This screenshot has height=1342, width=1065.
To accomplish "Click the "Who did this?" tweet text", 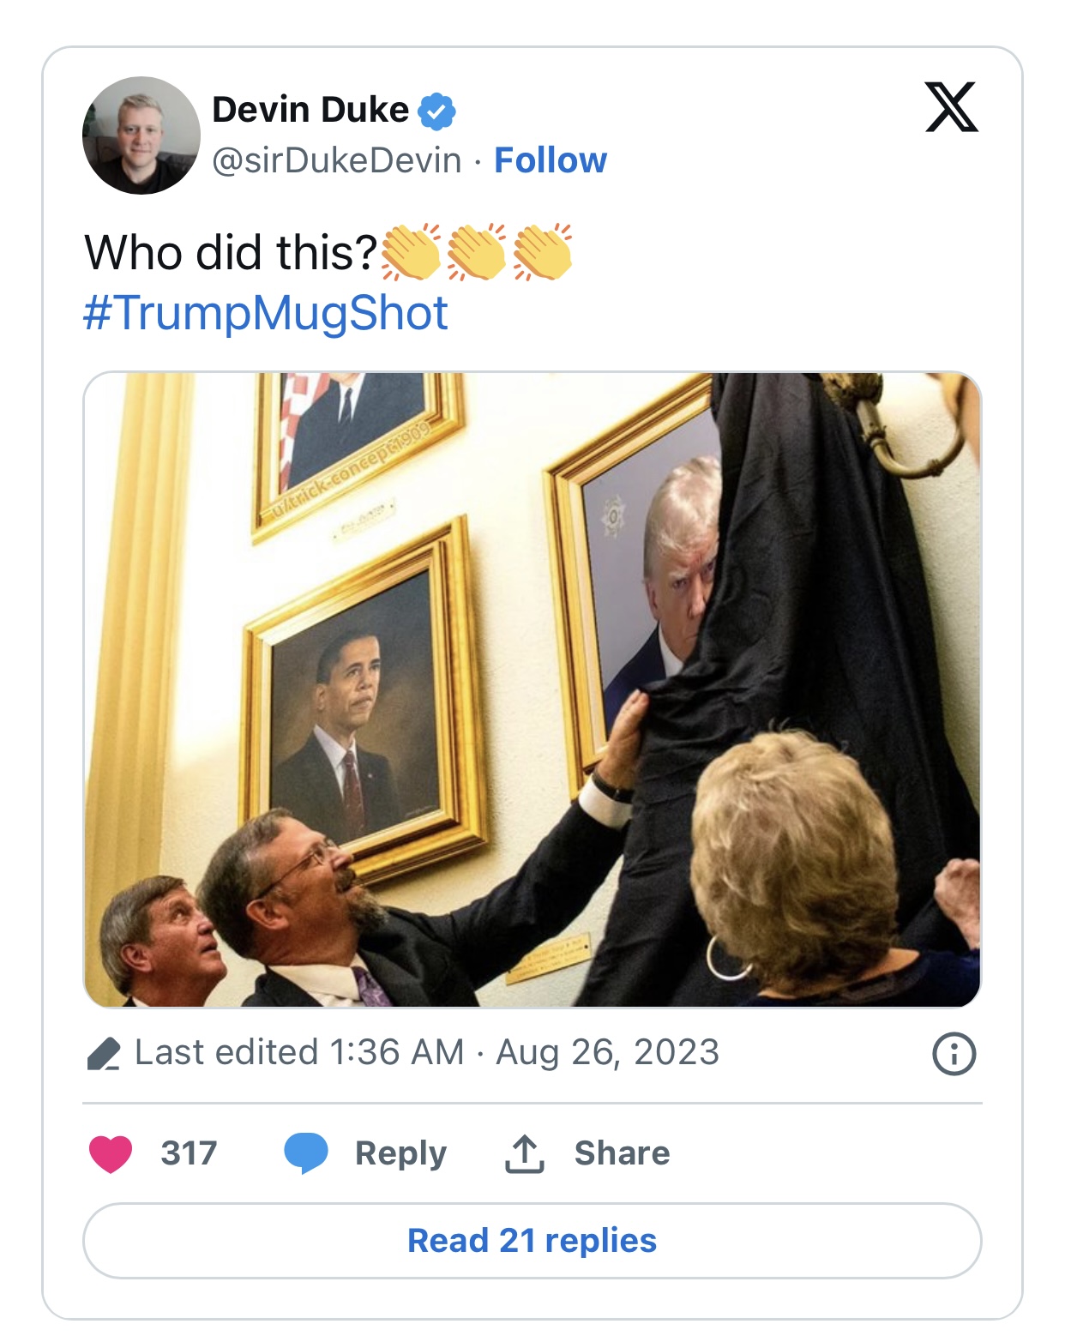I will [231, 253].
